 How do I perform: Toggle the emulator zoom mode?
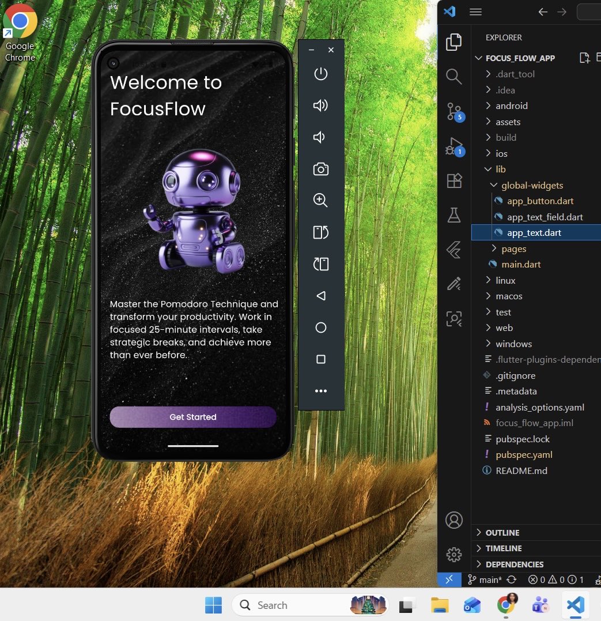click(320, 201)
